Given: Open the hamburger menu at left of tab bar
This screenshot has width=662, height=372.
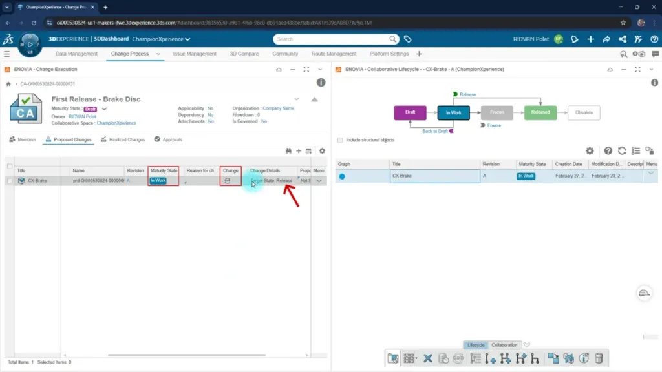Looking at the screenshot, I should [6, 54].
